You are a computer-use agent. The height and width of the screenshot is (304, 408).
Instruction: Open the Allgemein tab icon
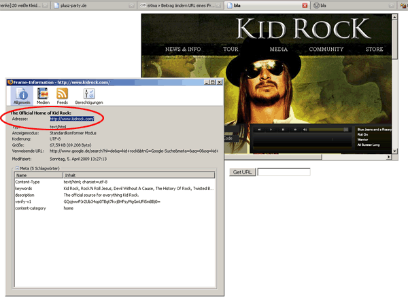(22, 96)
